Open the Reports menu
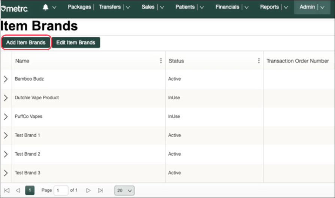Image resolution: width=335 pixels, height=198 pixels. pyautogui.click(x=269, y=7)
